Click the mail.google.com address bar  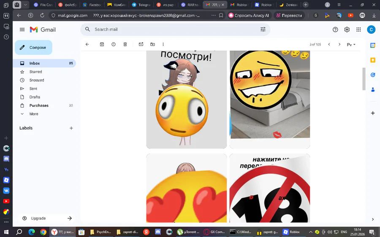(73, 15)
